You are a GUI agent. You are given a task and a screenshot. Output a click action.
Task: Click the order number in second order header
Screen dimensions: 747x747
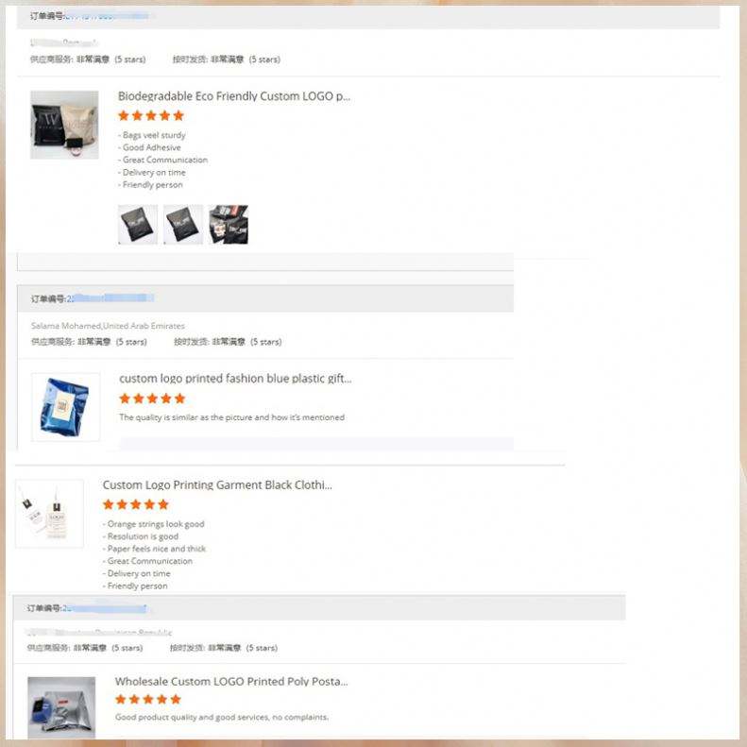110,298
